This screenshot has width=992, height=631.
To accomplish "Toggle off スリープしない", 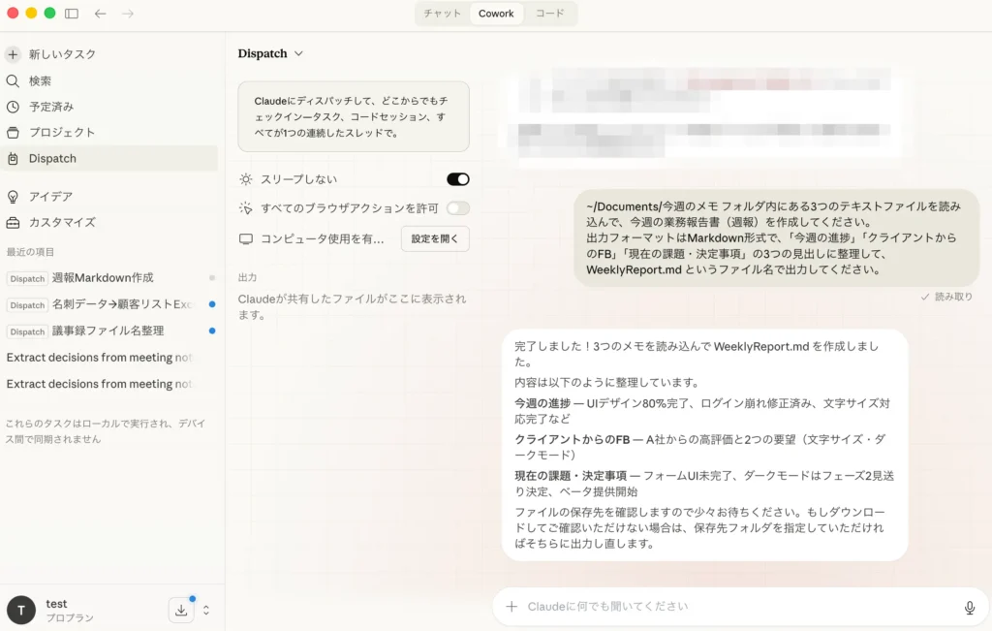I will click(456, 178).
